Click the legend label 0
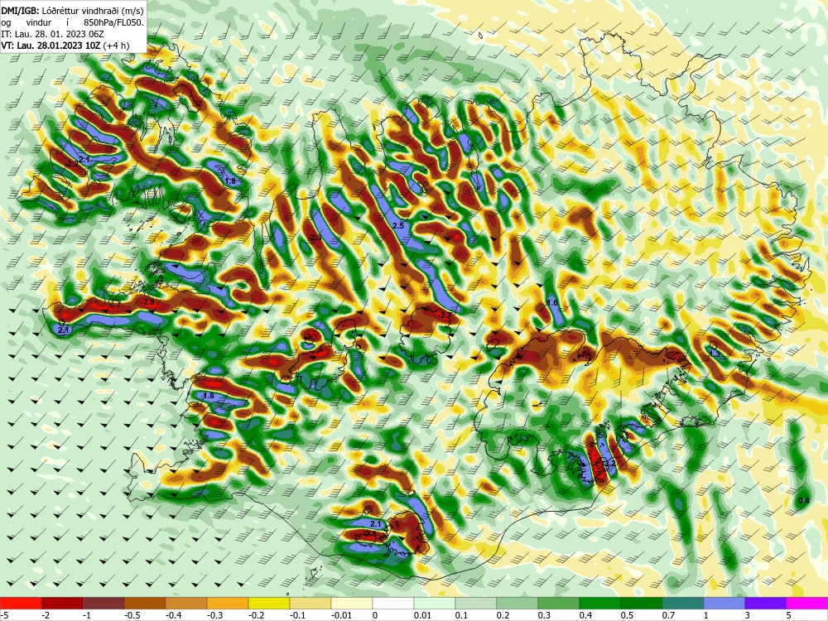Screen dimensions: 828x621 pos(374,614)
